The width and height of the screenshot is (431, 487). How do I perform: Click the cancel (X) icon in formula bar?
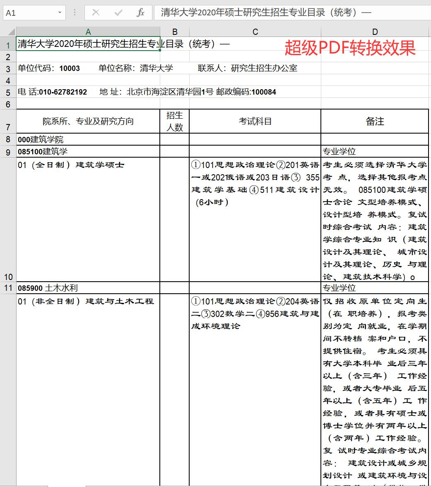pyautogui.click(x=96, y=13)
